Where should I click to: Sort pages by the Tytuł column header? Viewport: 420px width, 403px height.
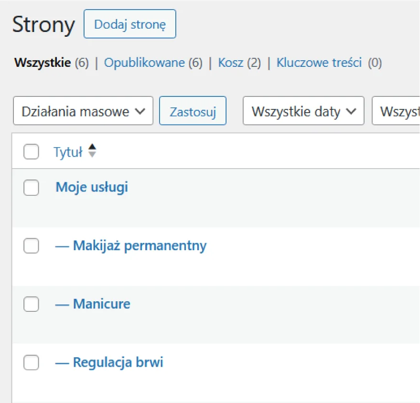coord(68,152)
